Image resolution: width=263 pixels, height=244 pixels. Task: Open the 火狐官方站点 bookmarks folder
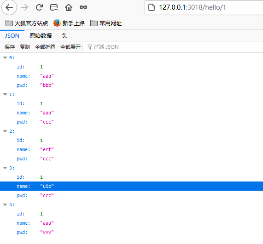point(27,23)
